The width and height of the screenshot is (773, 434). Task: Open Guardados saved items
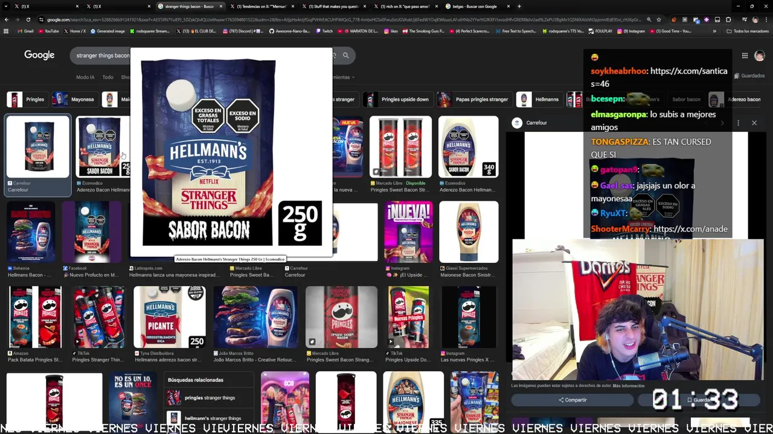(748, 76)
